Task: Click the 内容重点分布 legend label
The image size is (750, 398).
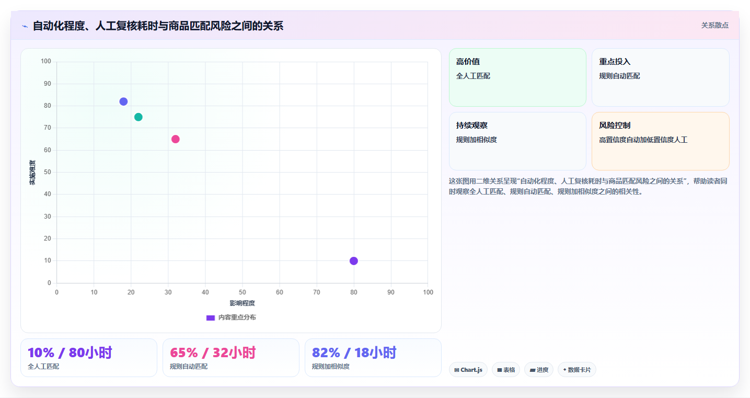Action: [237, 317]
